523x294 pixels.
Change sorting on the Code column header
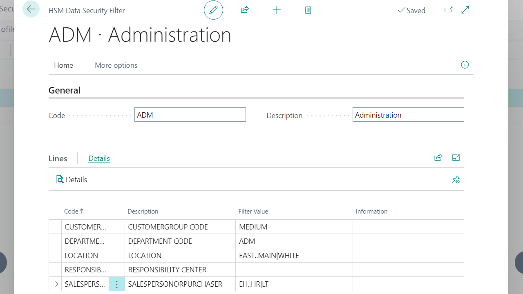(72, 211)
